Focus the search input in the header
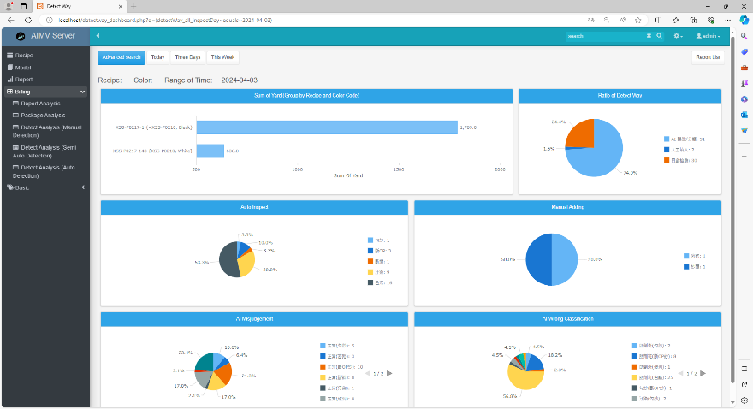Viewport: 753px width, 409px height. coord(605,36)
